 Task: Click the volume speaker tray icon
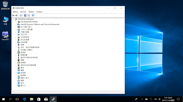click(x=156, y=99)
